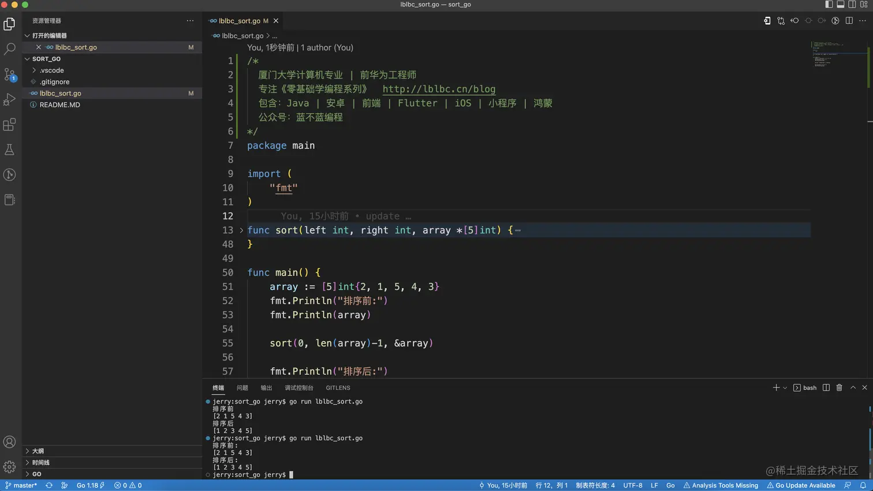Click the Open Changes editor toolbar icon
The width and height of the screenshot is (873, 491).
coord(767,21)
